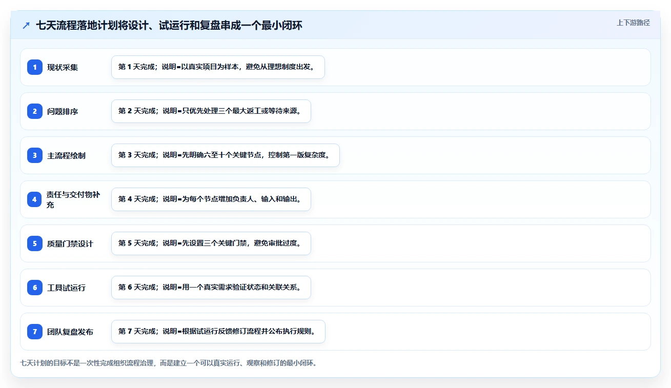
Task: Select step number badge 4
Action: tap(35, 199)
